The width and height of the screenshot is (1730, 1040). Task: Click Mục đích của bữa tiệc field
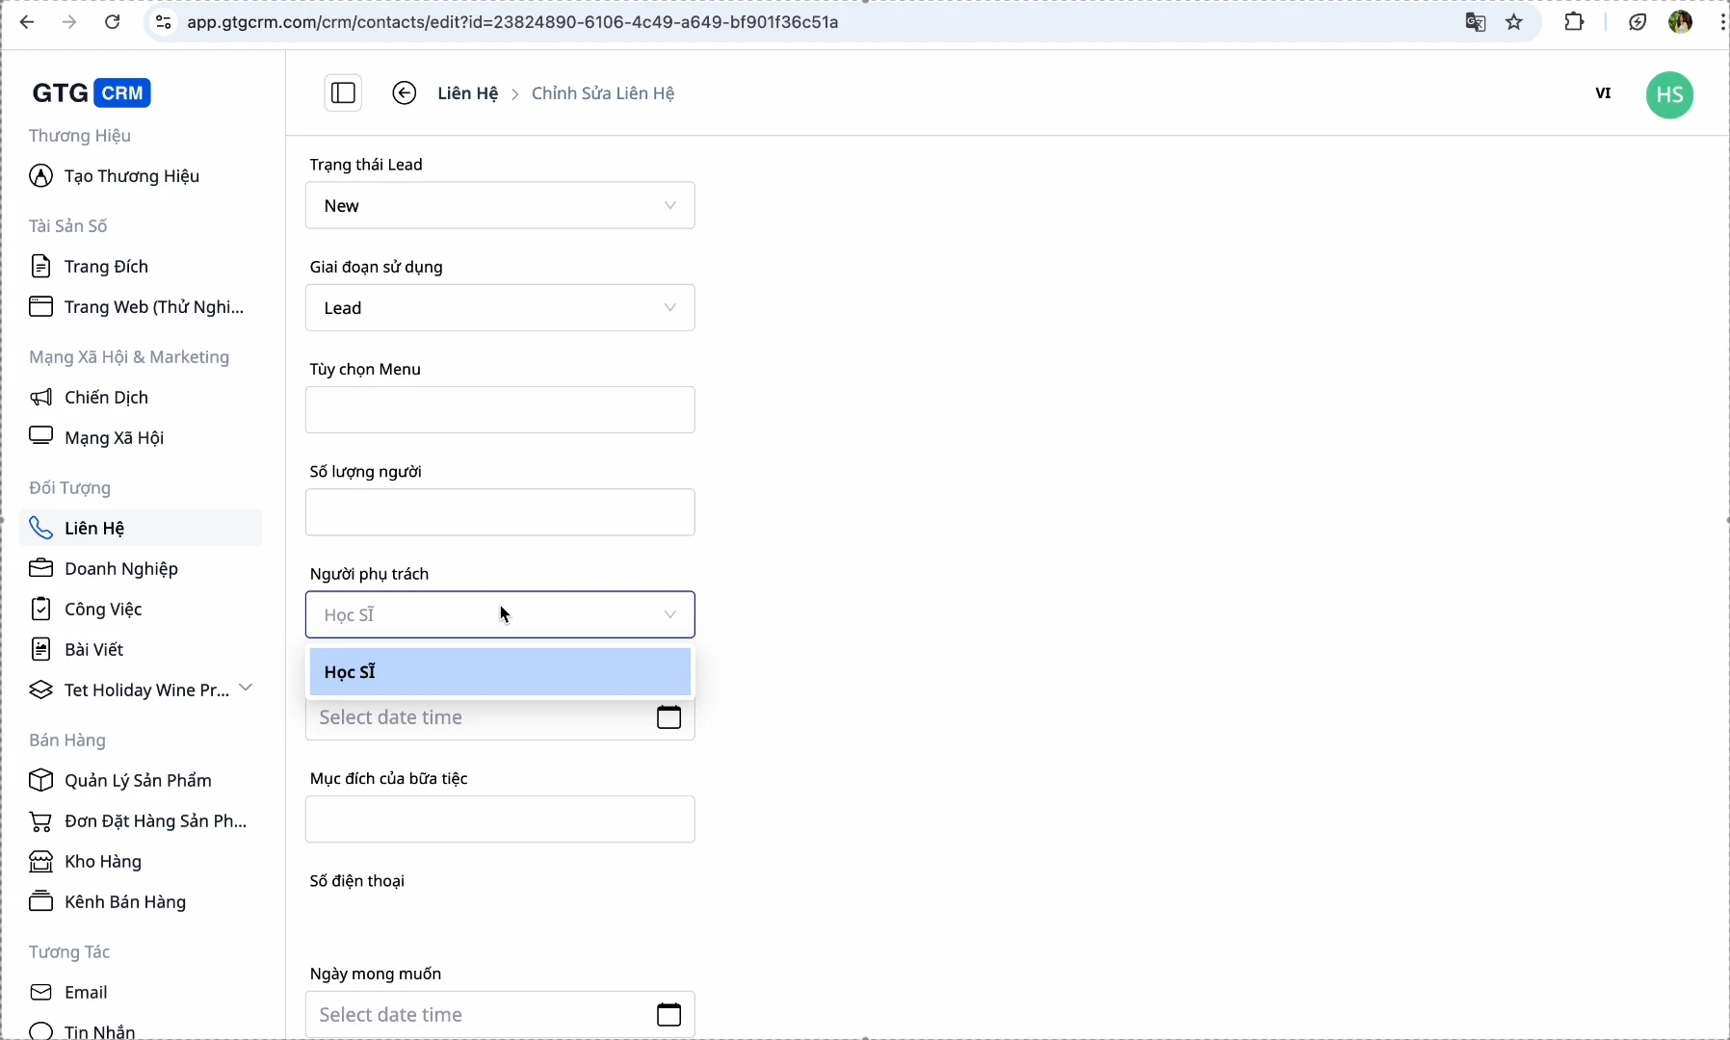click(500, 819)
